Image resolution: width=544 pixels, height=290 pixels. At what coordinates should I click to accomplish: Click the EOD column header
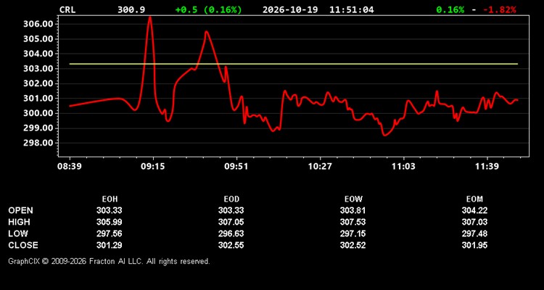click(231, 199)
